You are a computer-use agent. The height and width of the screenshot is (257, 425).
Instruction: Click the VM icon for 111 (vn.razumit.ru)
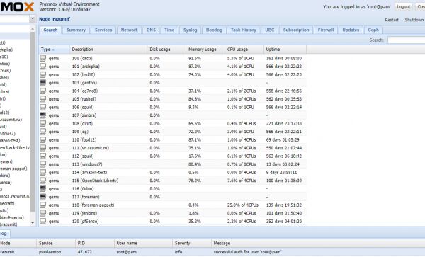pyautogui.click(x=42, y=148)
